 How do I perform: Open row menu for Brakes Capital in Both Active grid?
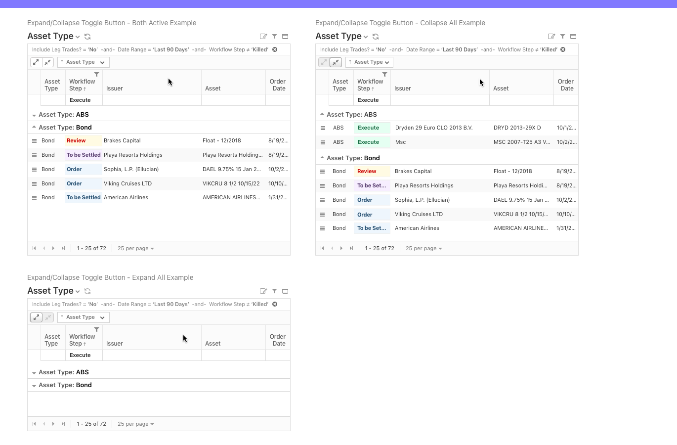34,141
